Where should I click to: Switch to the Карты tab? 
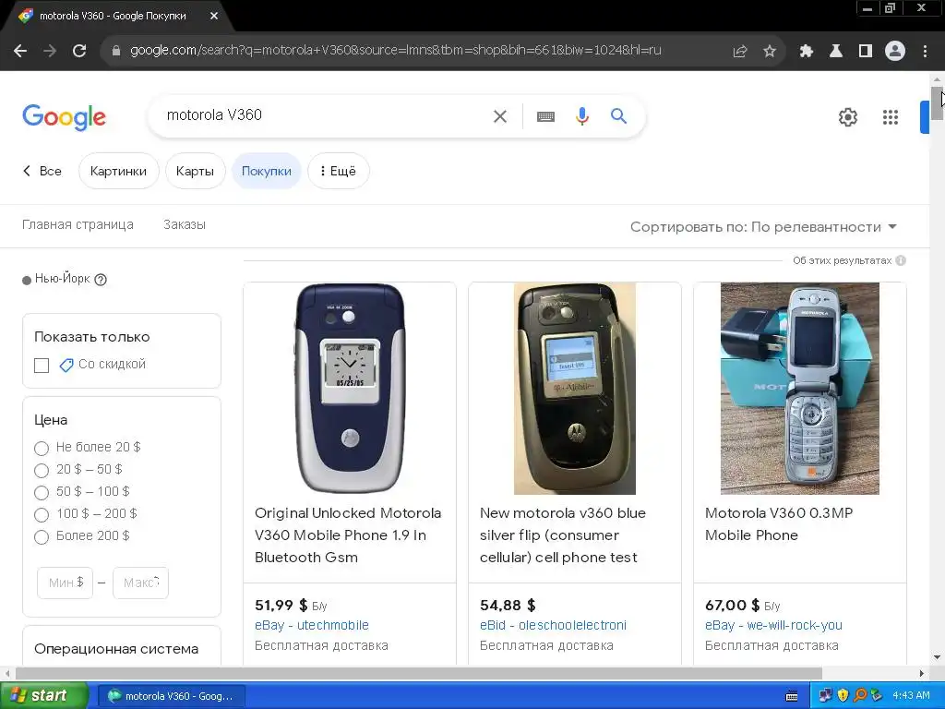click(195, 171)
